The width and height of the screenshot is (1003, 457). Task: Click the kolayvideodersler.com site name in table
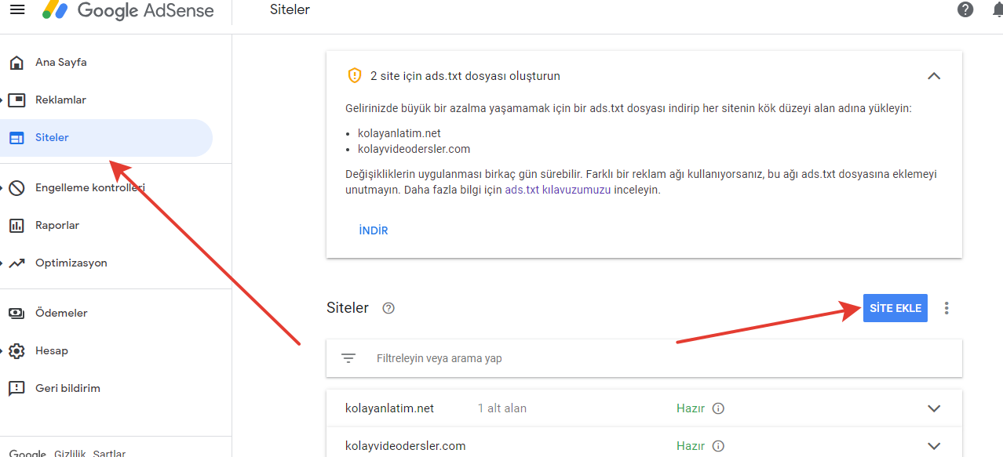pyautogui.click(x=405, y=446)
